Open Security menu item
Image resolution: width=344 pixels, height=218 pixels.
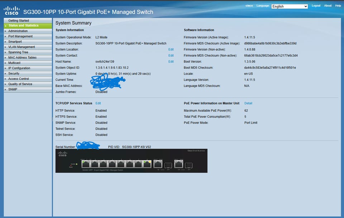pyautogui.click(x=28, y=74)
